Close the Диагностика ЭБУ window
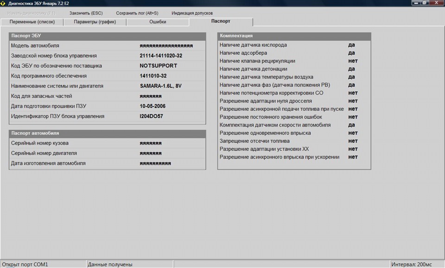445x268 pixels. pyautogui.click(x=437, y=3)
